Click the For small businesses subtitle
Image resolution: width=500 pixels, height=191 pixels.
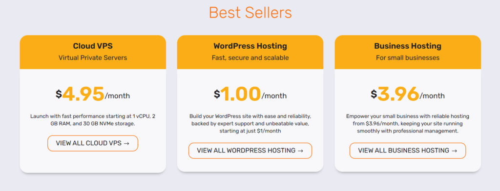tap(408, 58)
